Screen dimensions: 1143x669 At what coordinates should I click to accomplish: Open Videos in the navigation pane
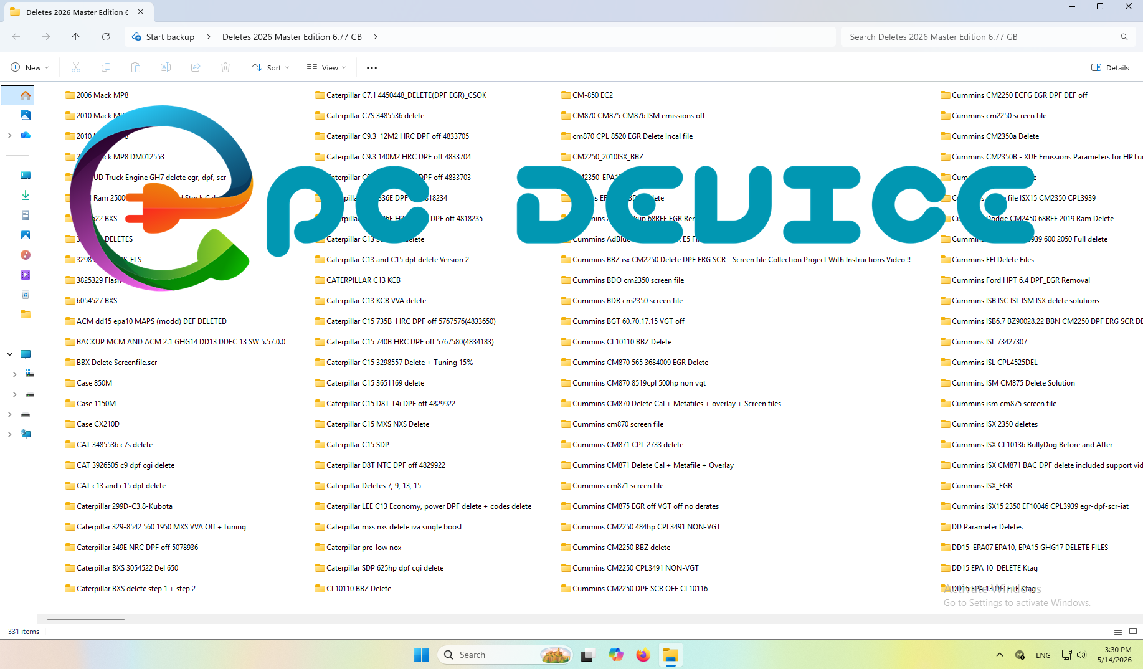click(x=26, y=275)
